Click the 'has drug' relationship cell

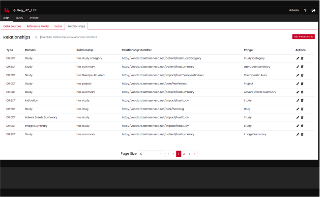click(83, 109)
